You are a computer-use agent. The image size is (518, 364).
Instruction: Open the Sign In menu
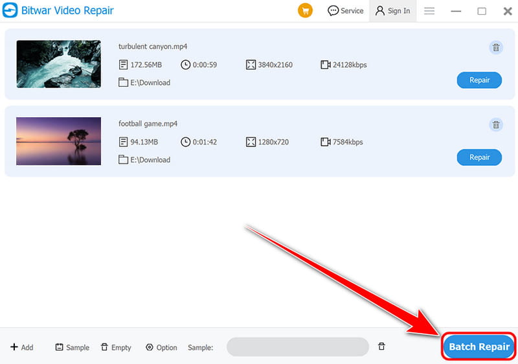[392, 11]
